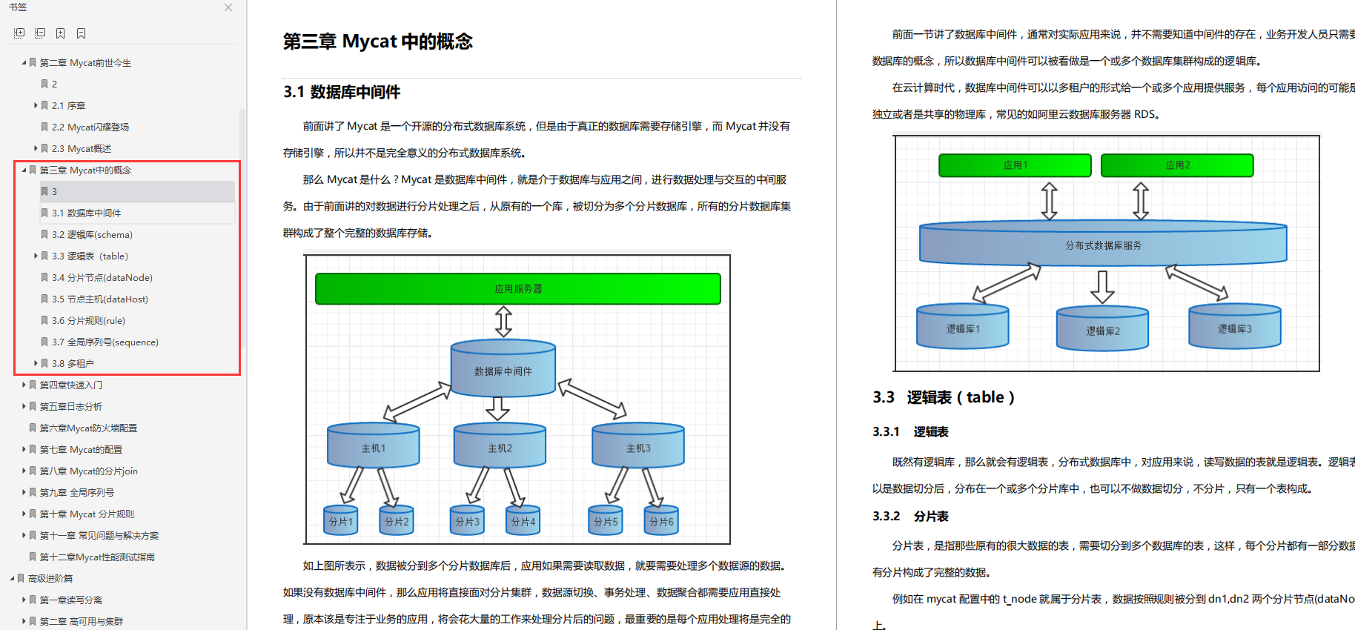Jump to bookmark 3.1 数据库中间件
This screenshot has height=630, width=1355.
86,213
